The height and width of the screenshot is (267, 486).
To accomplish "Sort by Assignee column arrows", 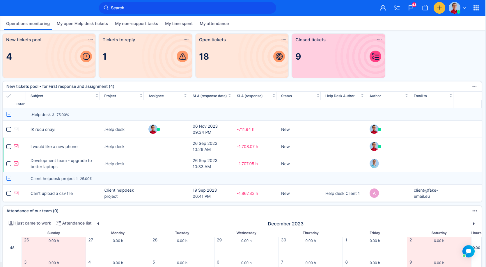I will tap(185, 96).
